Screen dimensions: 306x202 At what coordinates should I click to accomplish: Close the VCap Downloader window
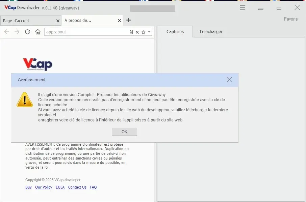[297, 8]
